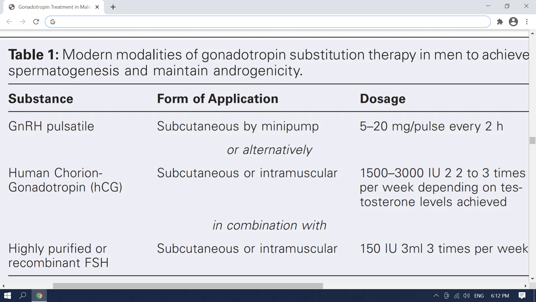Open the Extensions puzzle icon

point(500,22)
